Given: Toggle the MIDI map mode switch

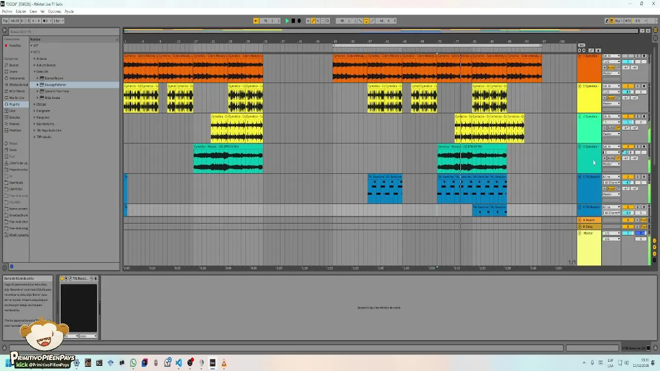Looking at the screenshot, I should (628, 21).
